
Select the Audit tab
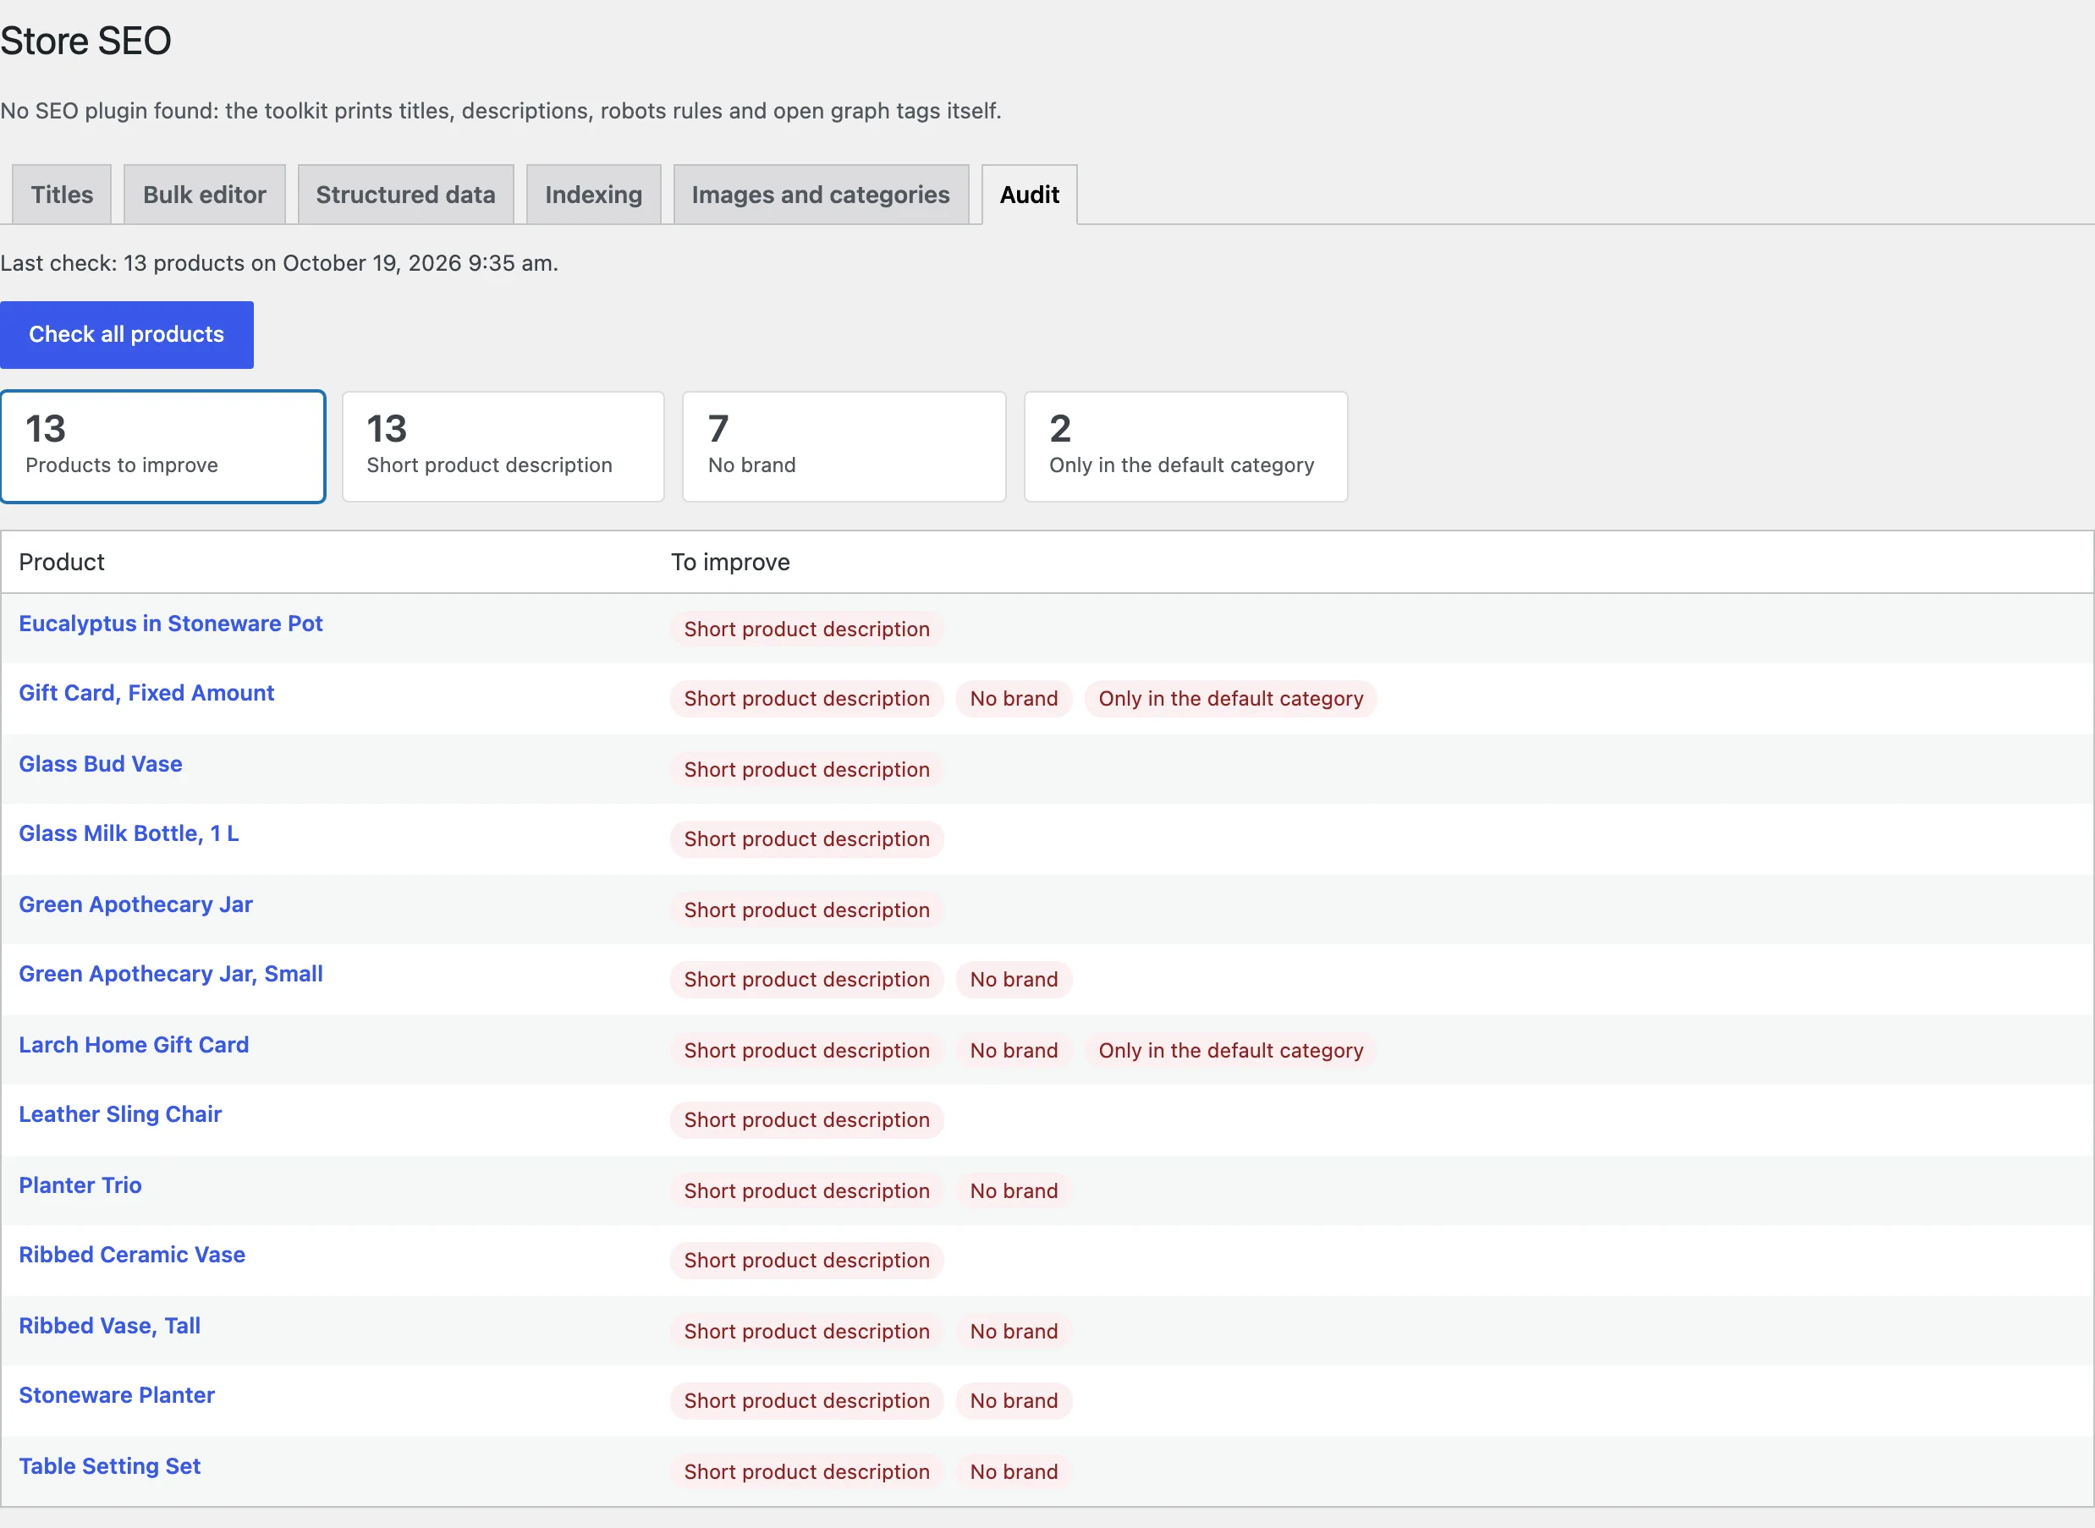pos(1030,195)
